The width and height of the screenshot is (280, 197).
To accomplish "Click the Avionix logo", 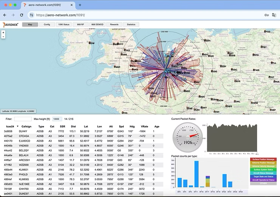I will (x=10, y=25).
